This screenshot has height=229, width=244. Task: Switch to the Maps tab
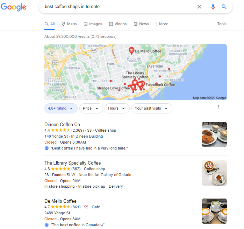pos(69,24)
